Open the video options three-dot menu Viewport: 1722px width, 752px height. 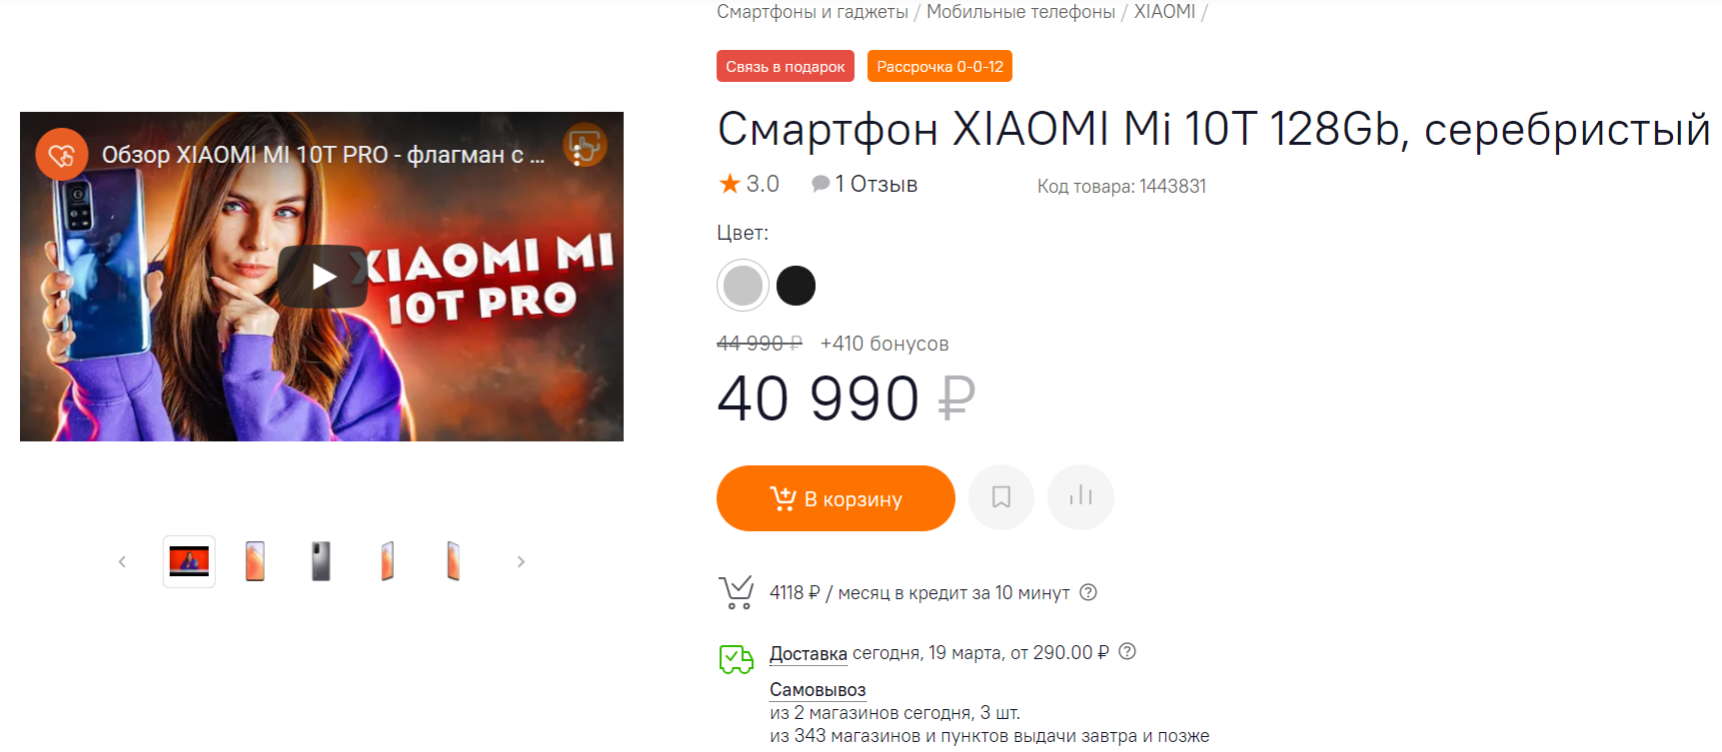point(578,155)
